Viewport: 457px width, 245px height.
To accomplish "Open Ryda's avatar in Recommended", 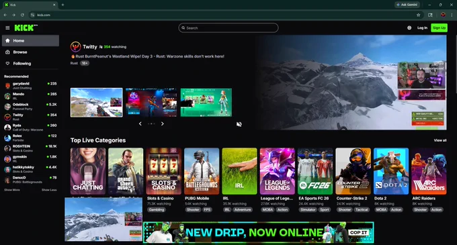I will click(7, 128).
